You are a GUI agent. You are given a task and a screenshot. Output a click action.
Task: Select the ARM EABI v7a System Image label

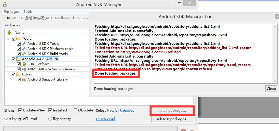pos(52,69)
